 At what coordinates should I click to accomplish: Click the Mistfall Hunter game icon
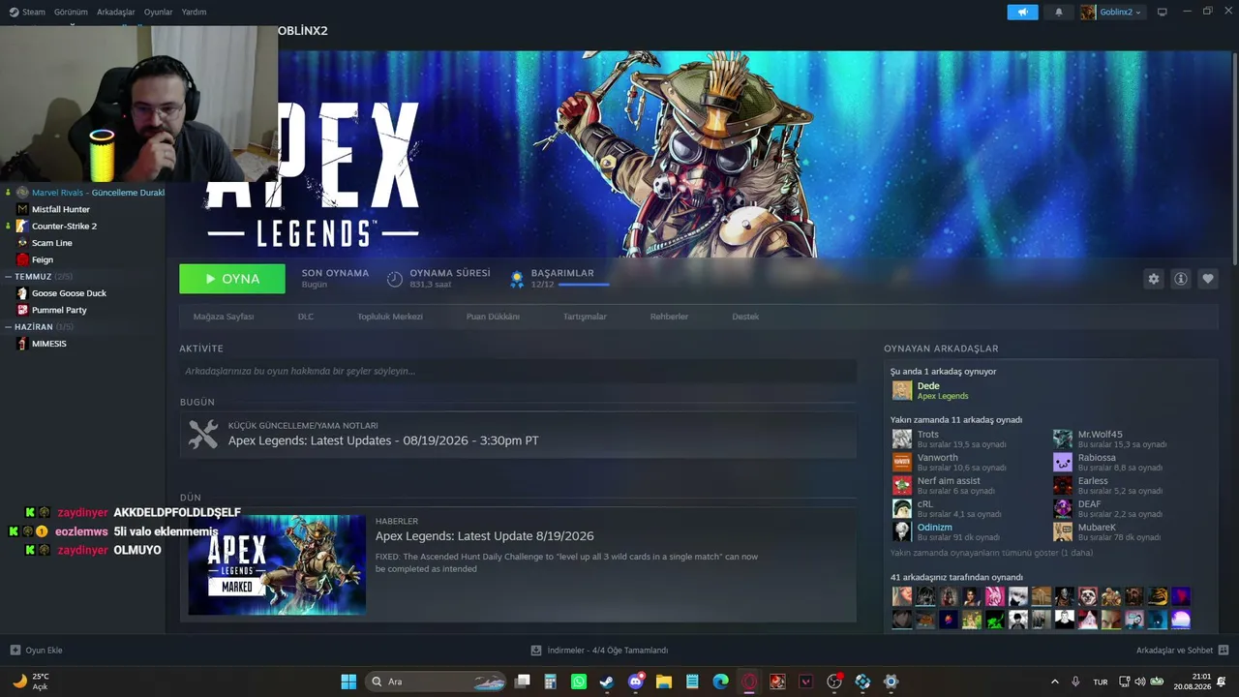[x=22, y=209]
